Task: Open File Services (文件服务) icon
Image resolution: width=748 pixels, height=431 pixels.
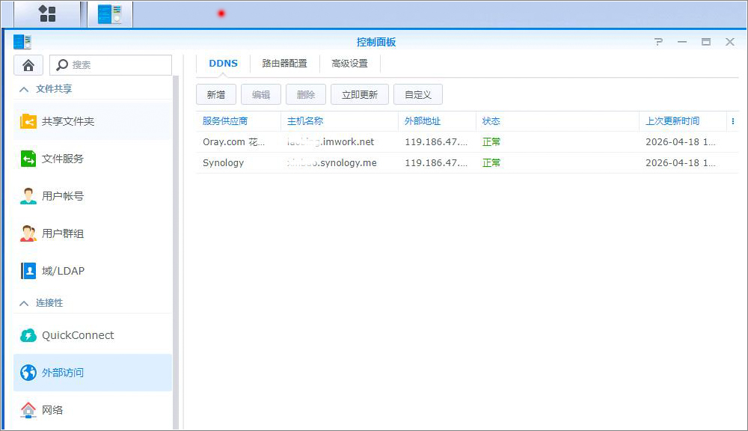Action: click(28, 159)
